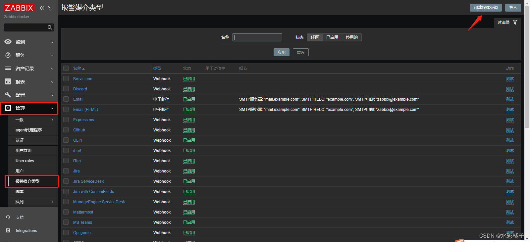Screen dimensions: 530x242
Task: Click 创建媒体类型 button
Action: coord(486,8)
